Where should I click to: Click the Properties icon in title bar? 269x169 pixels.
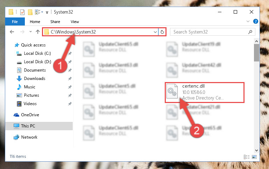[x=22, y=12]
